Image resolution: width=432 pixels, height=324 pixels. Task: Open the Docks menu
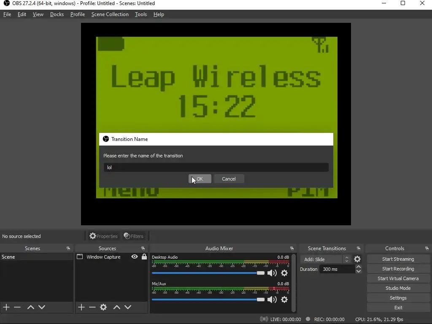[x=57, y=14]
